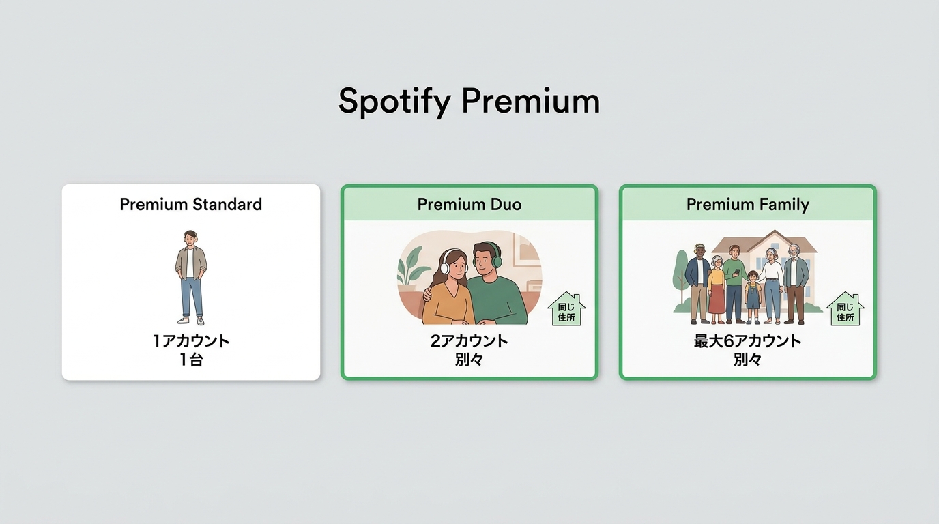The width and height of the screenshot is (939, 524).
Task: Click the standing man illustration
Action: (191, 277)
